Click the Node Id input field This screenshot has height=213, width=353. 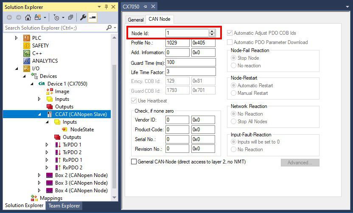188,33
